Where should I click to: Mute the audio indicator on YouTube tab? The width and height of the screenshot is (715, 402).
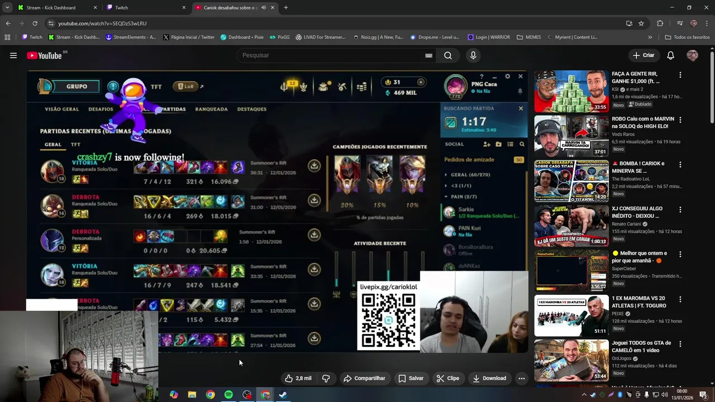(264, 8)
